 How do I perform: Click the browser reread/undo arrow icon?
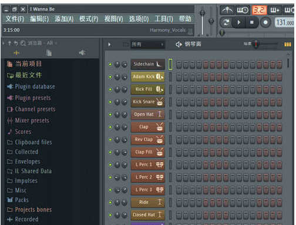16,43
